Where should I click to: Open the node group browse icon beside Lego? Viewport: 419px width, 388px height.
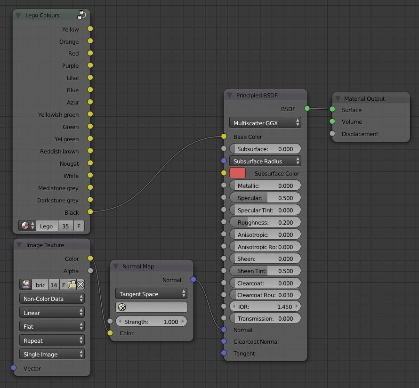(x=27, y=226)
